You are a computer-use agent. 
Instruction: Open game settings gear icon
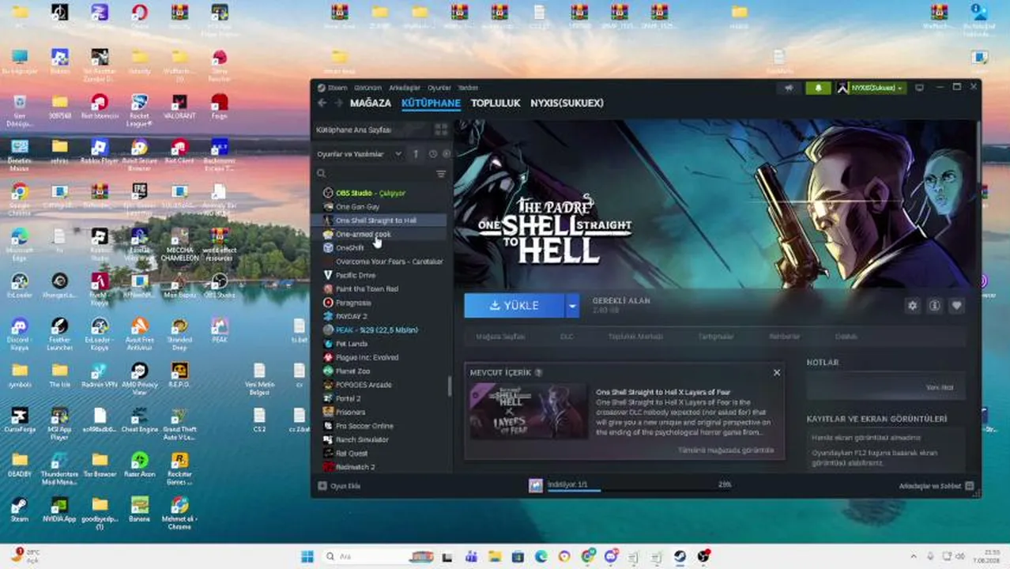(913, 305)
